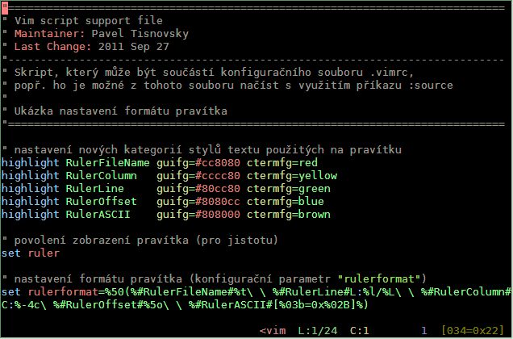This screenshot has height=339, width=513.
Task: Place cursor on ctermfg=yellow
Action: (292, 176)
